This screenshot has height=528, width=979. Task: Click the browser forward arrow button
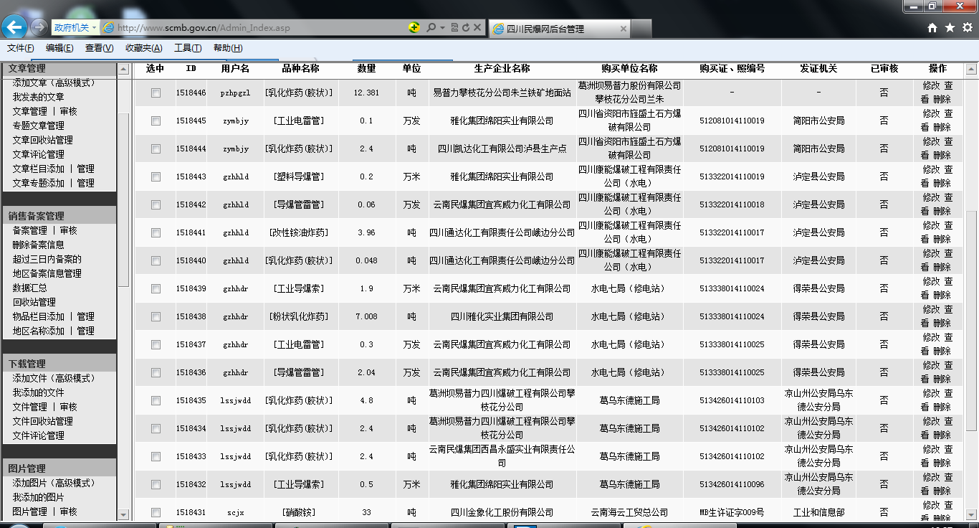39,27
